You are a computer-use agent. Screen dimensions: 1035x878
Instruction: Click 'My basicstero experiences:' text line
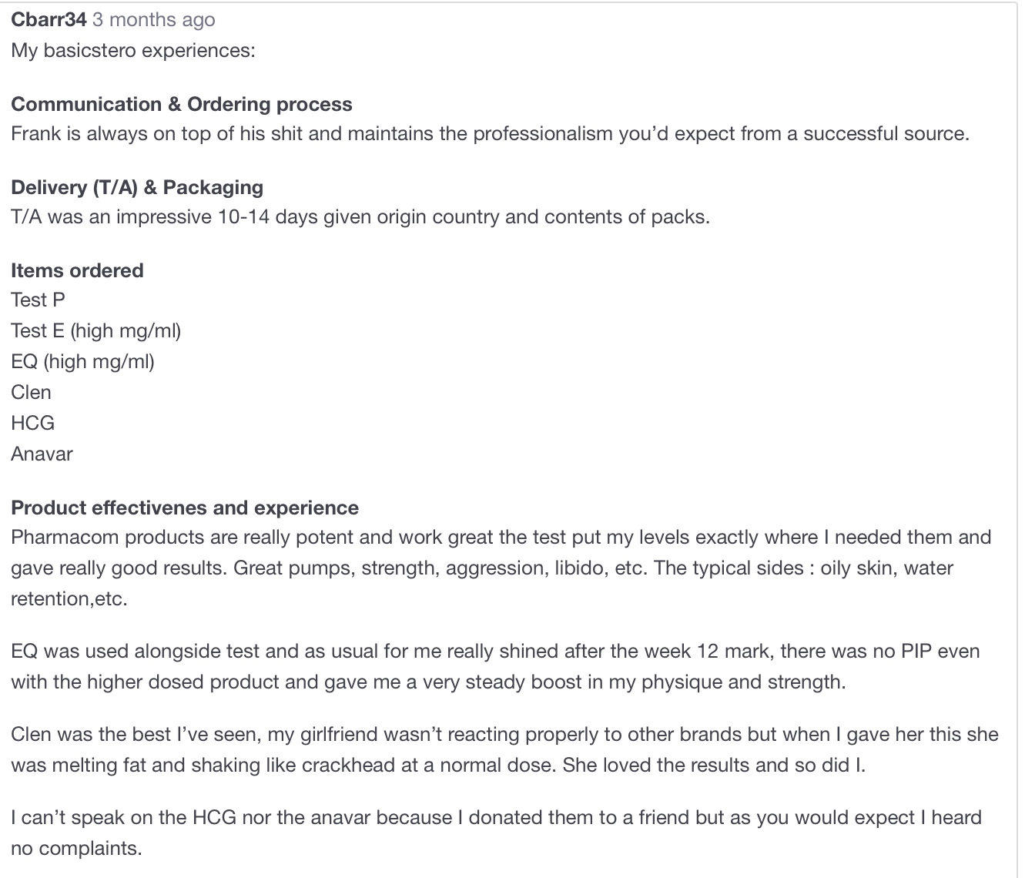pyautogui.click(x=133, y=51)
